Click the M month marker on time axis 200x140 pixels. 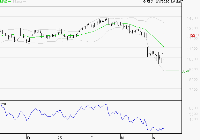122,138
